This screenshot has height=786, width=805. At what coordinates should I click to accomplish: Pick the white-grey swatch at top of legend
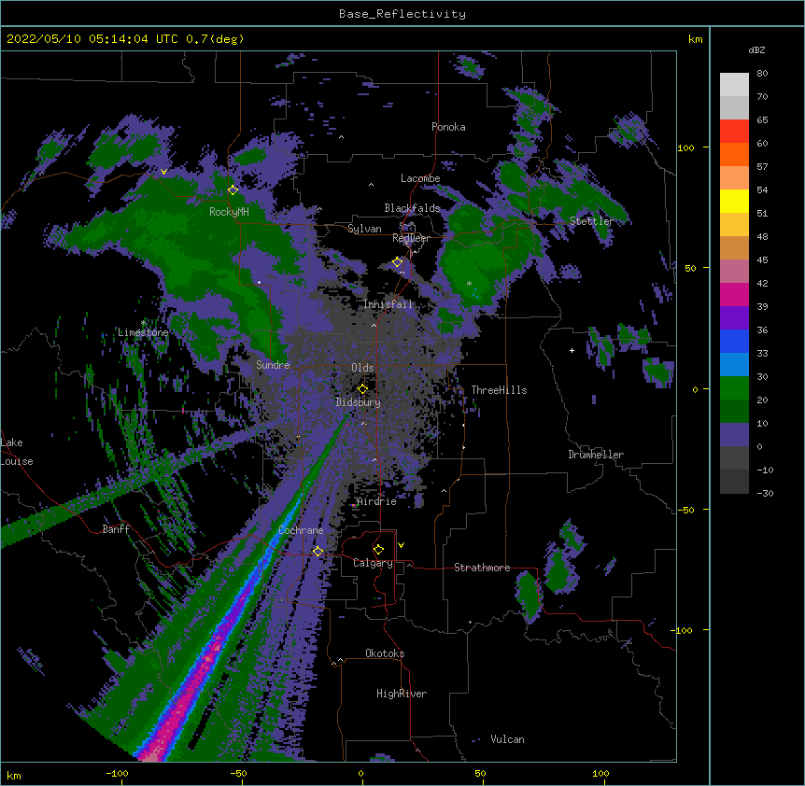pyautogui.click(x=734, y=84)
